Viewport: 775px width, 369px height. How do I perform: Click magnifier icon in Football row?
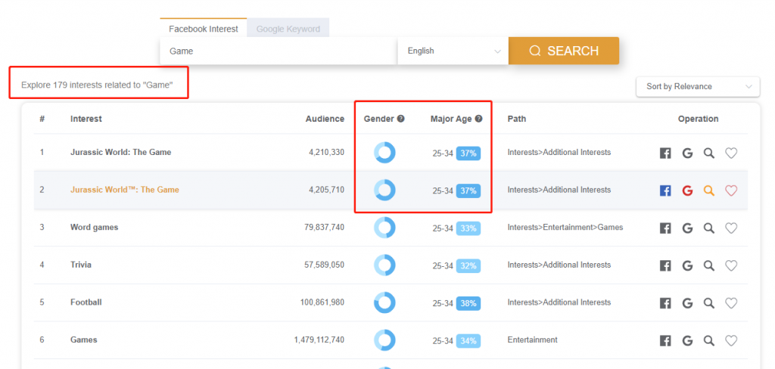709,303
